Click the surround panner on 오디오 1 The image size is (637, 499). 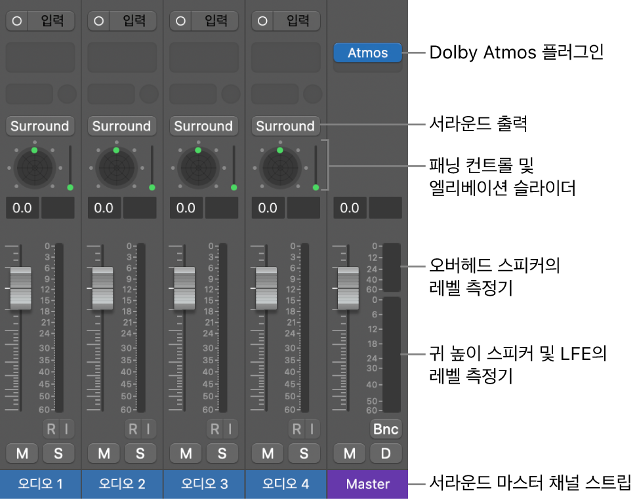coord(35,167)
